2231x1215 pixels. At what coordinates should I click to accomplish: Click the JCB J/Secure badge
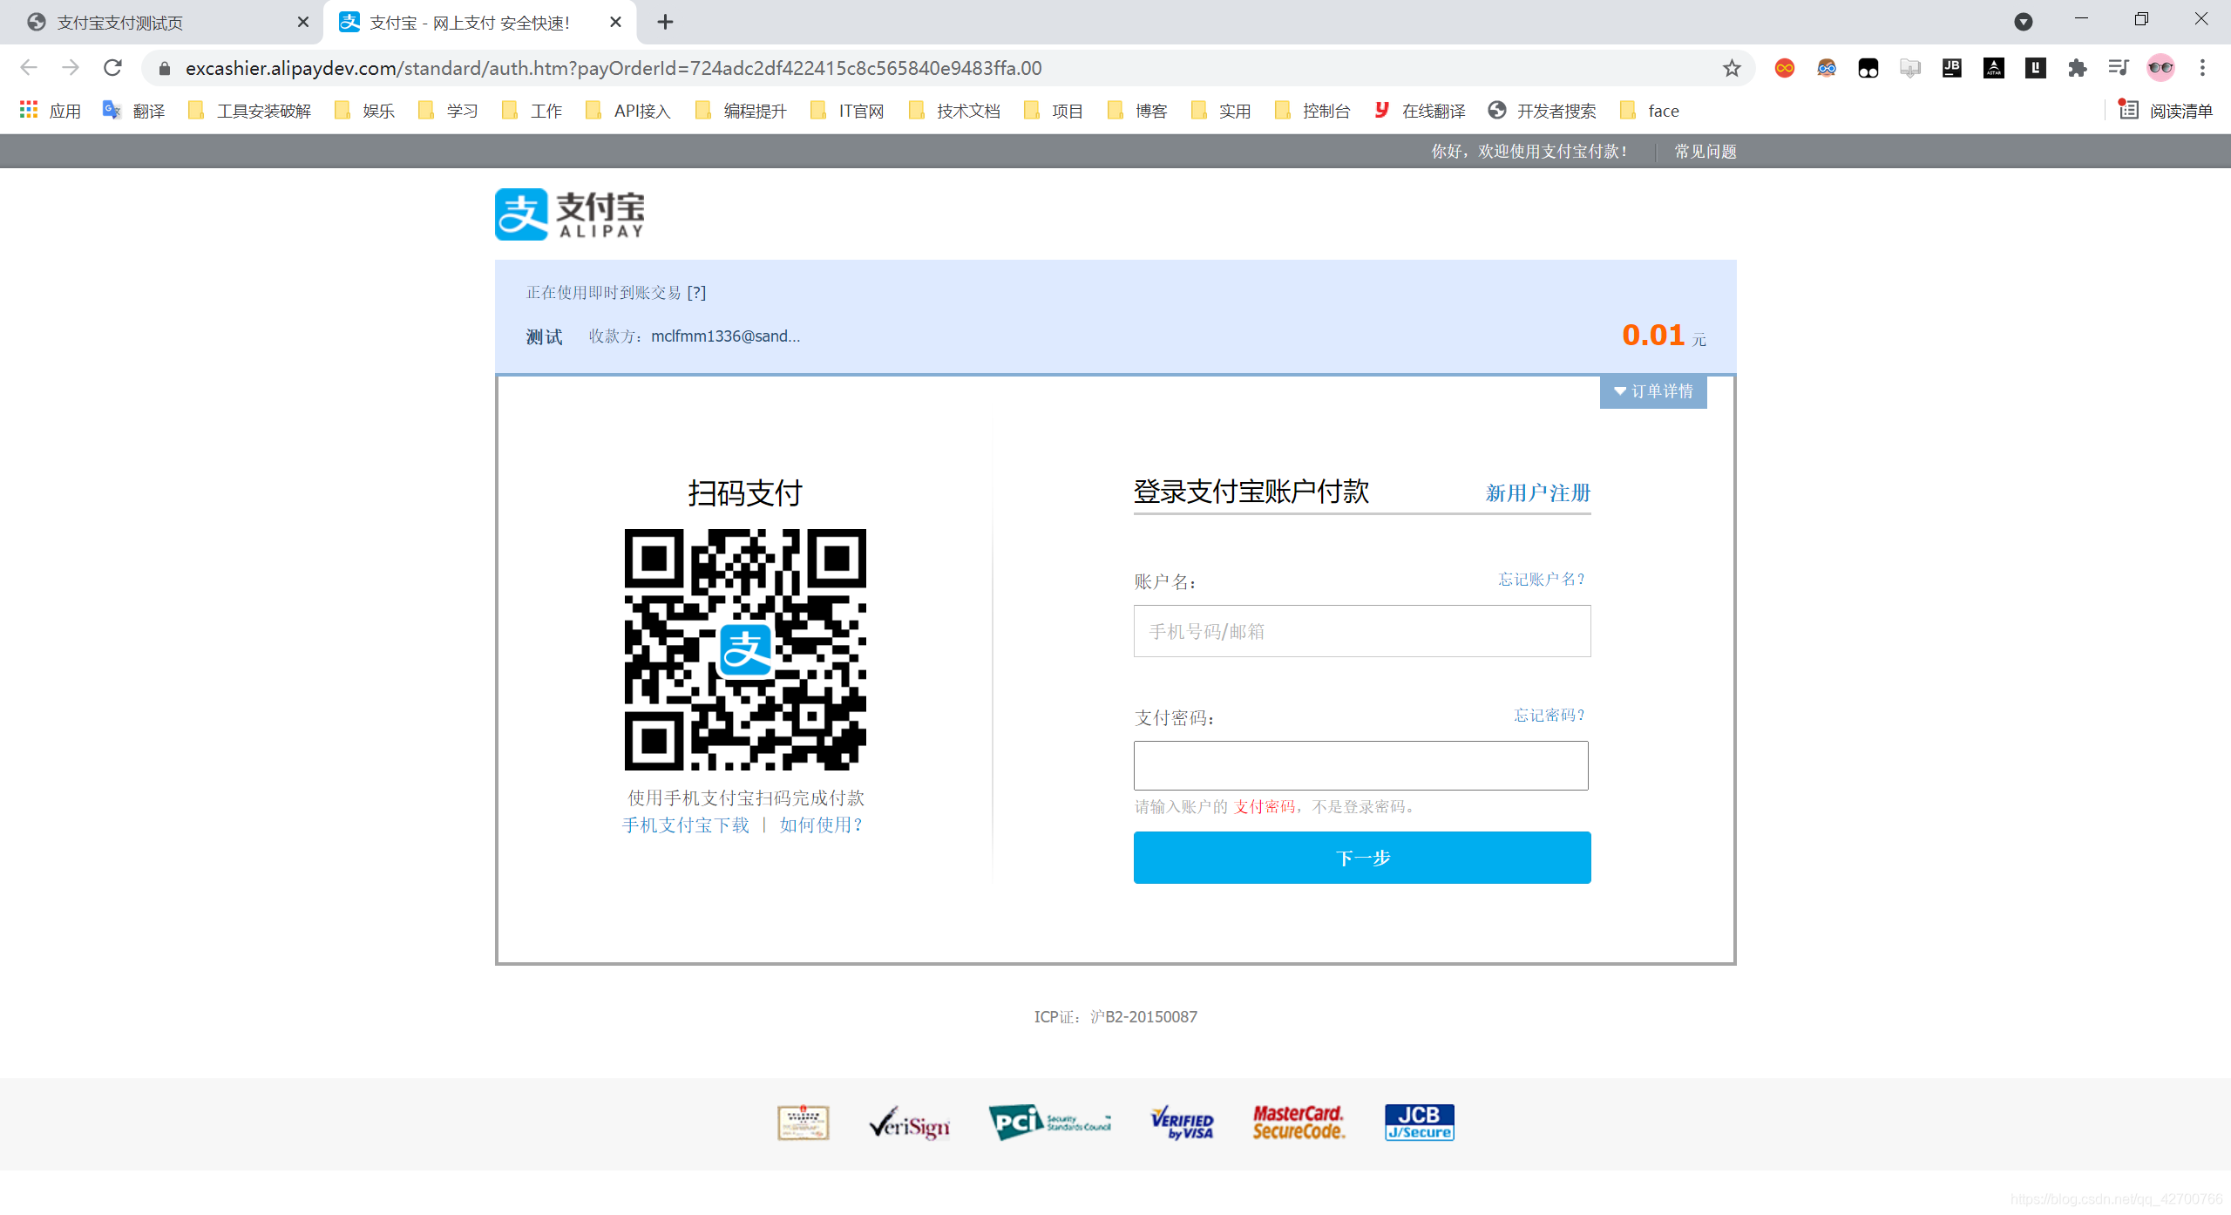click(x=1419, y=1123)
